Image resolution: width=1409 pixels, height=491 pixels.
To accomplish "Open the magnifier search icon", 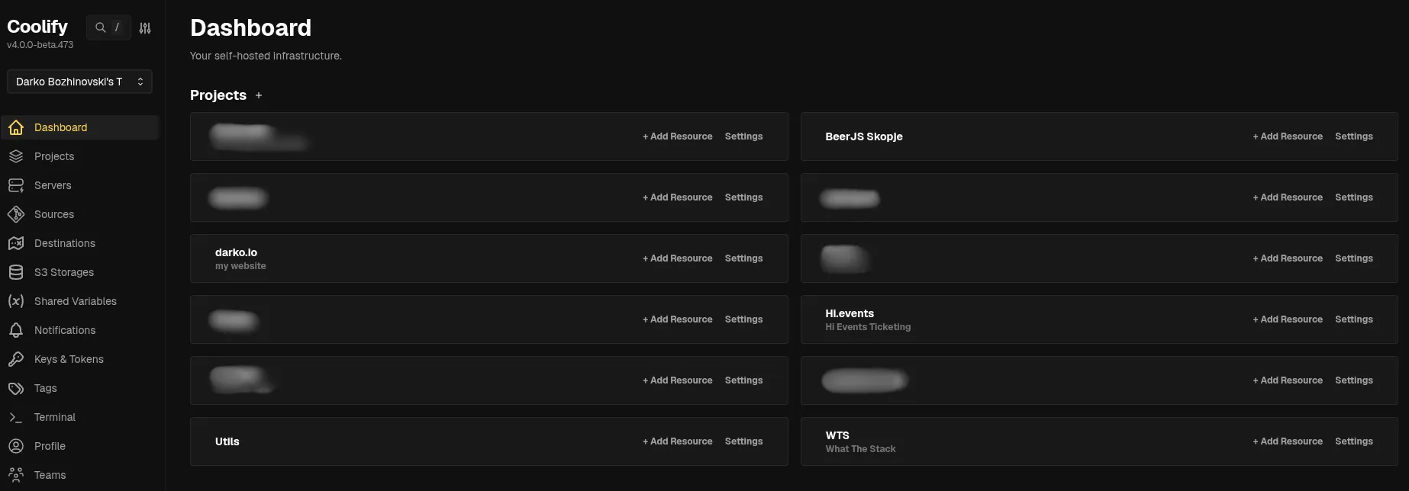I will (x=100, y=27).
